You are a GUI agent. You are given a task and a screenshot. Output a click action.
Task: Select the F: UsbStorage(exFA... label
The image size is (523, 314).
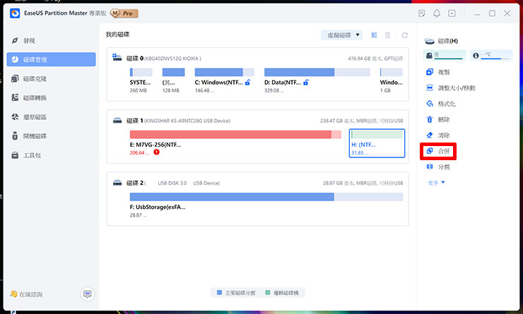(x=158, y=207)
